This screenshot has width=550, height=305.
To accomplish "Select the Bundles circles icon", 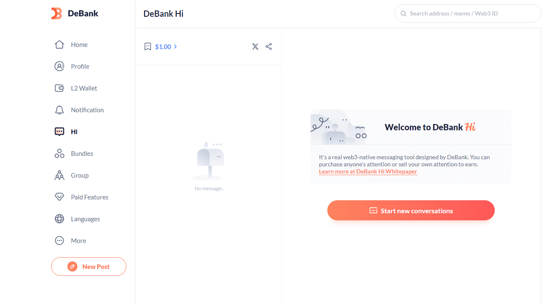I will [x=59, y=153].
